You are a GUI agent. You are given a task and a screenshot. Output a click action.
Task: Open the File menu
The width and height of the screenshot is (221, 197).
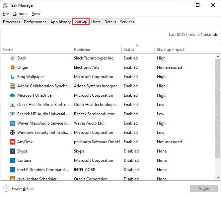[x=6, y=14]
